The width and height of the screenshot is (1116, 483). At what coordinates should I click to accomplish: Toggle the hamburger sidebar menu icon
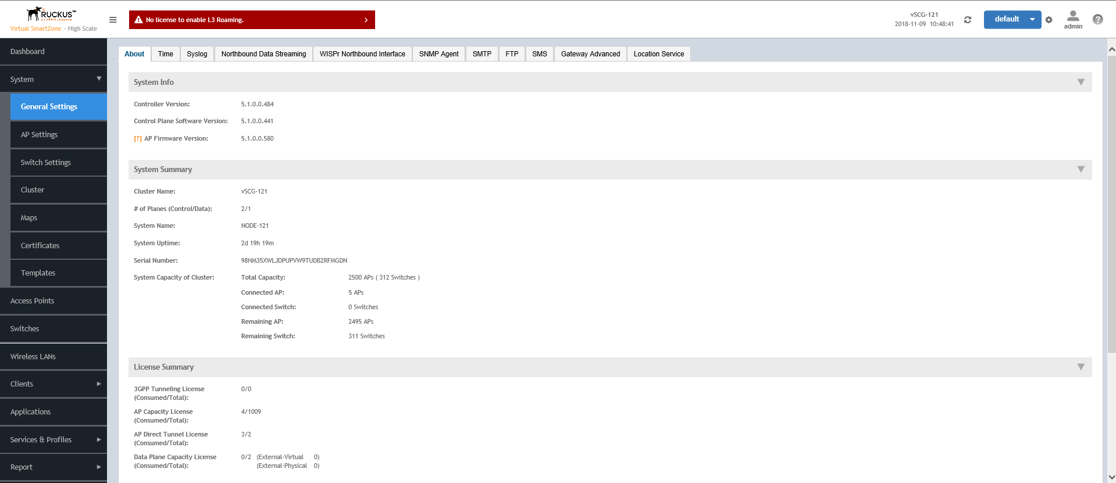click(x=113, y=20)
